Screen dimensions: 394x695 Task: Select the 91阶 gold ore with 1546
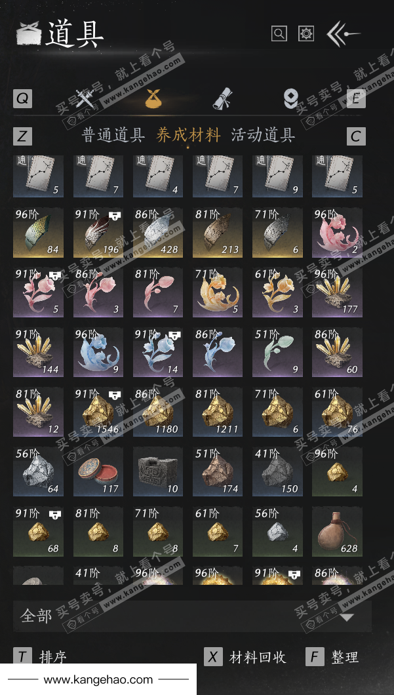pos(98,412)
